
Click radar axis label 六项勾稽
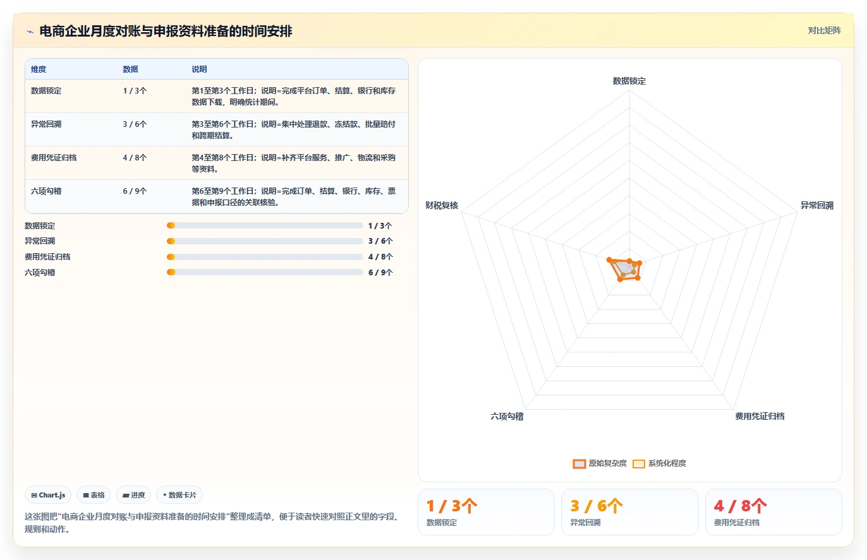coord(507,416)
